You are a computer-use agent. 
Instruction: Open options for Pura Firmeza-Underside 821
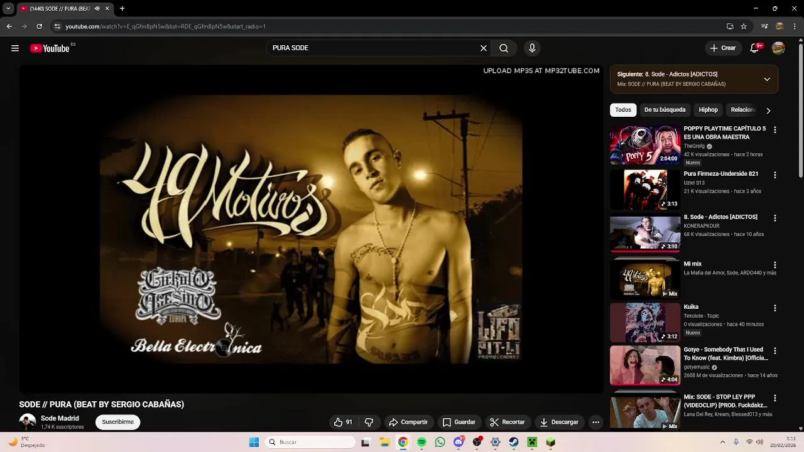pyautogui.click(x=774, y=175)
